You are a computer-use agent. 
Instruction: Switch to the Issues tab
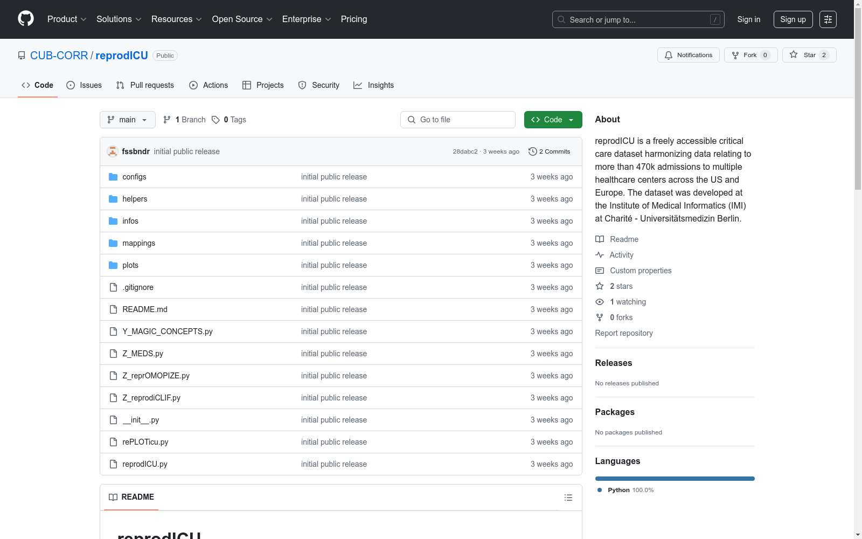coord(84,85)
